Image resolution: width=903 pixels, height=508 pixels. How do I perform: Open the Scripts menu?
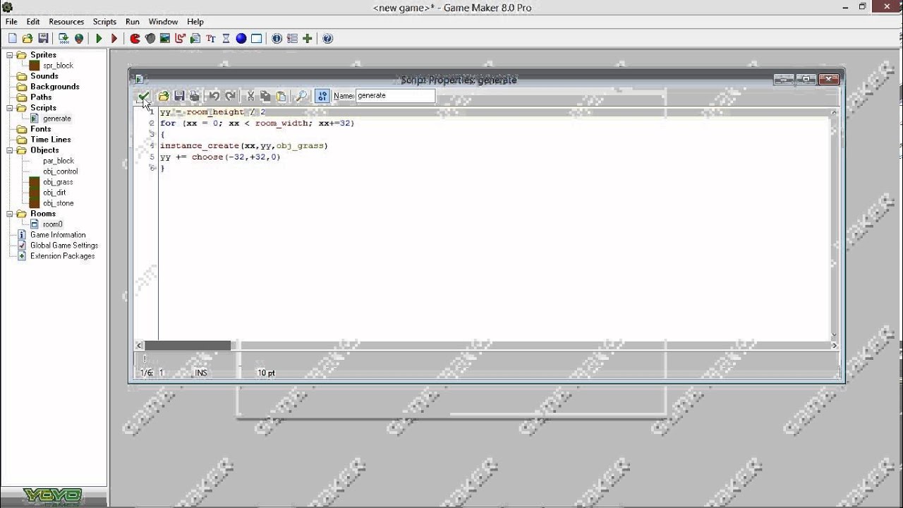tap(104, 22)
